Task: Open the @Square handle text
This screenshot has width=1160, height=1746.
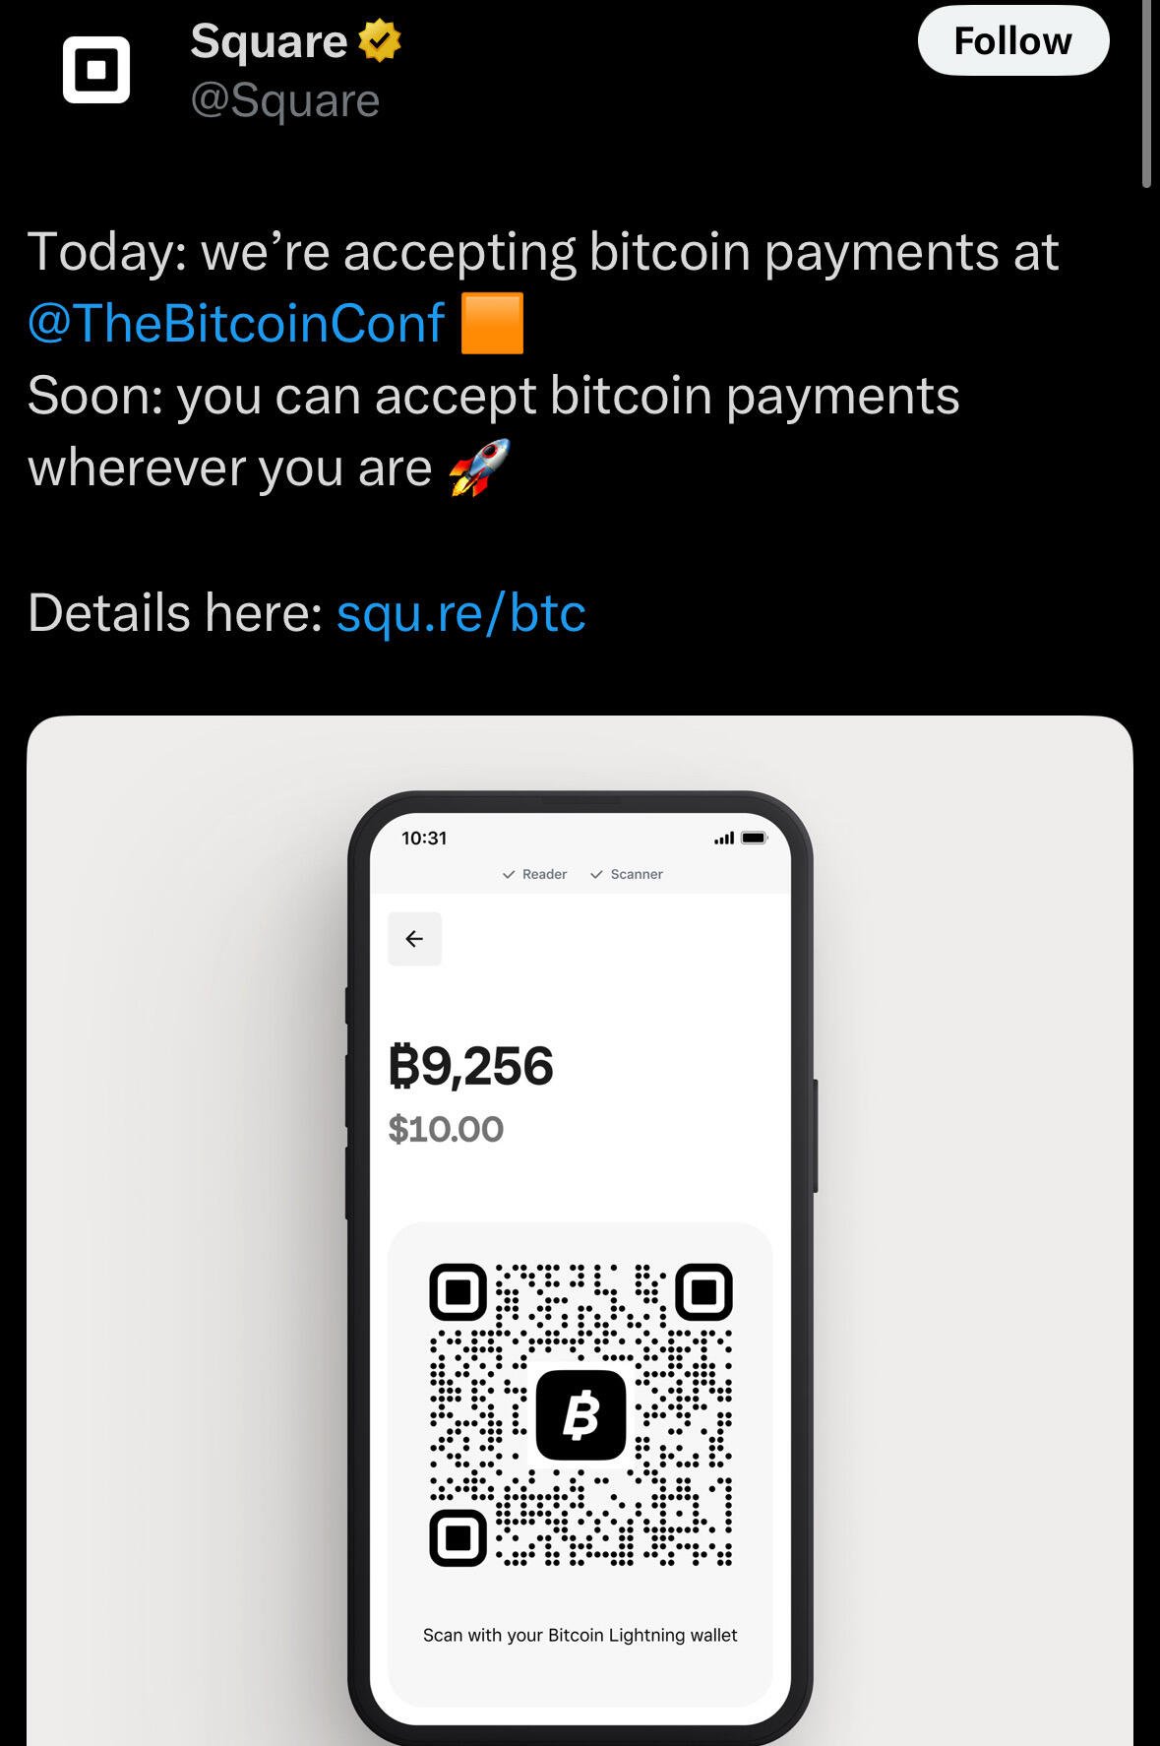Action: point(285,100)
